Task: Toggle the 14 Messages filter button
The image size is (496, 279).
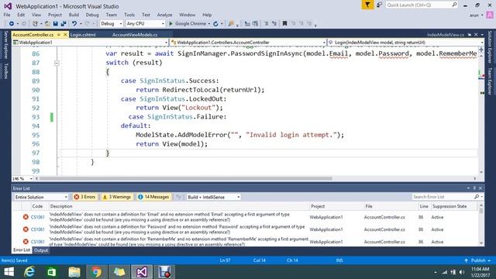Action: (x=153, y=197)
